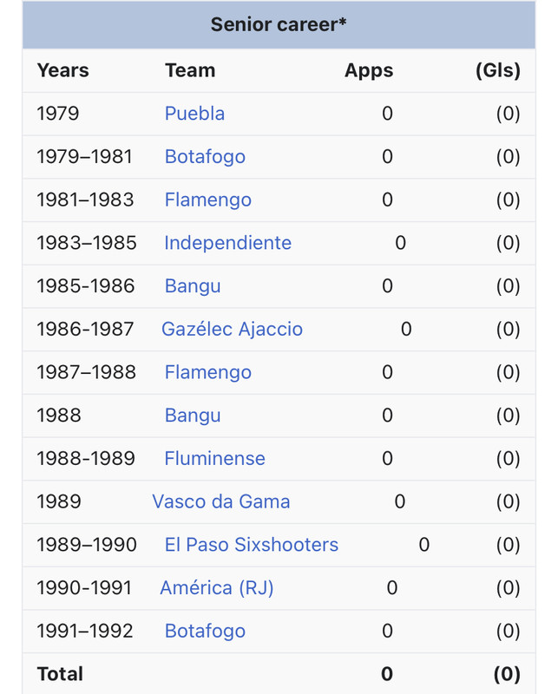Open the Flamengo link for 1981–1983

click(x=207, y=200)
